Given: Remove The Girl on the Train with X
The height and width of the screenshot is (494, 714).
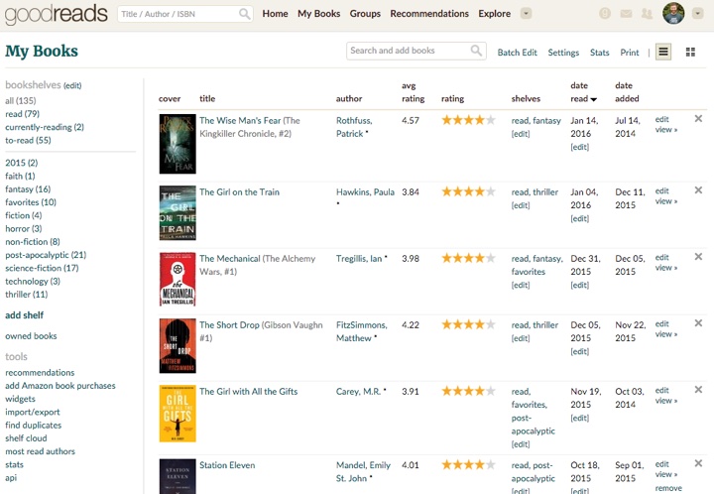Looking at the screenshot, I should 698,190.
